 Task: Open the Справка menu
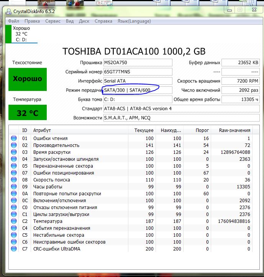pos(103,21)
